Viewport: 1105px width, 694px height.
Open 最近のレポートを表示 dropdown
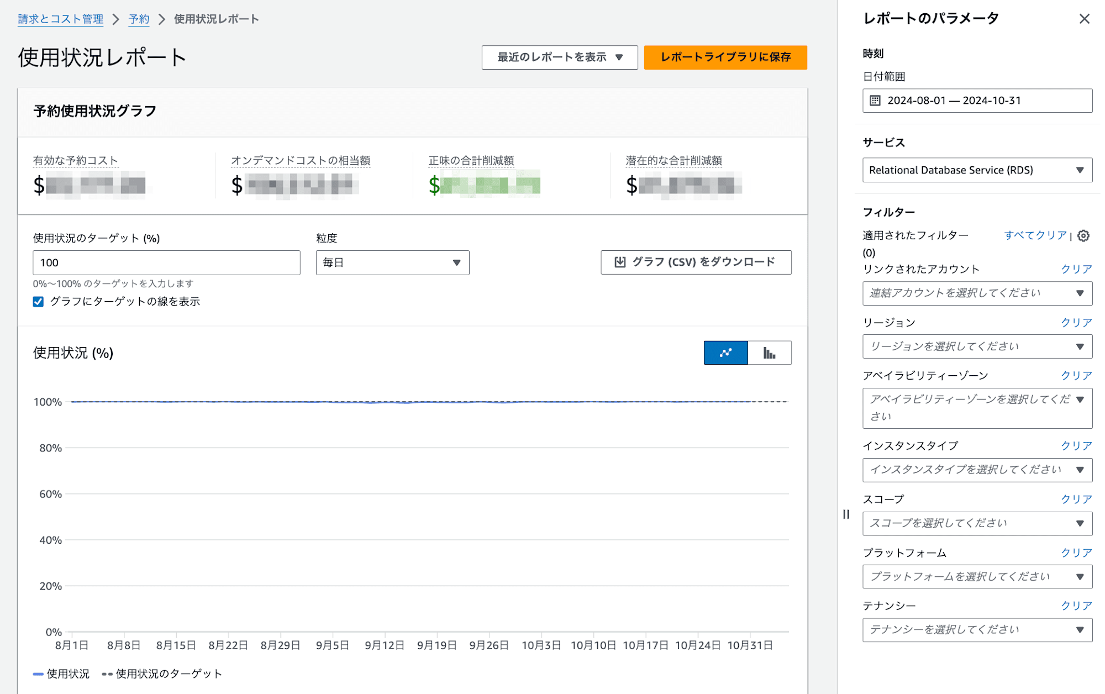[559, 57]
